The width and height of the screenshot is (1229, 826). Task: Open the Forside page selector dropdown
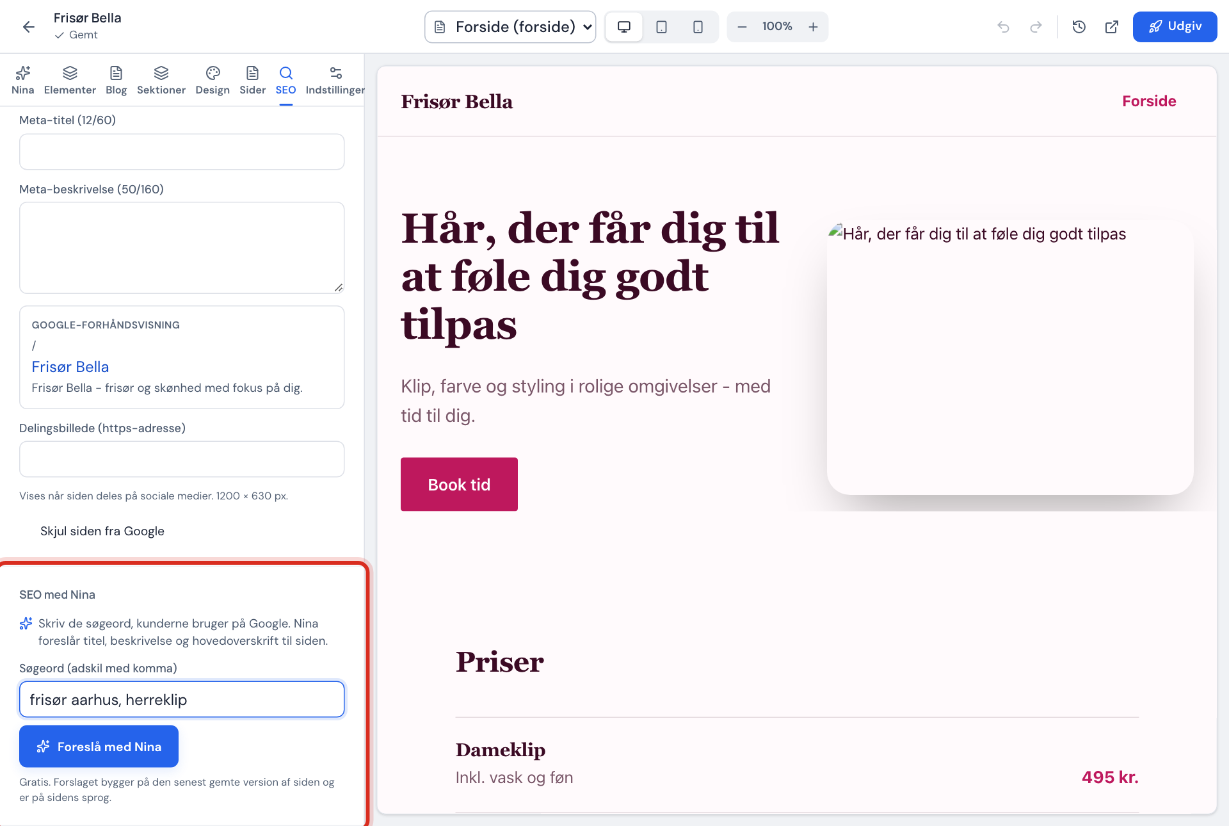click(x=510, y=27)
